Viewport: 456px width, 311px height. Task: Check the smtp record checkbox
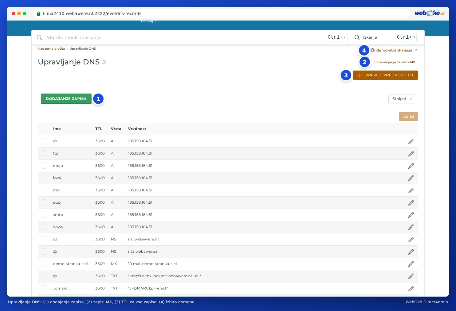(44, 215)
